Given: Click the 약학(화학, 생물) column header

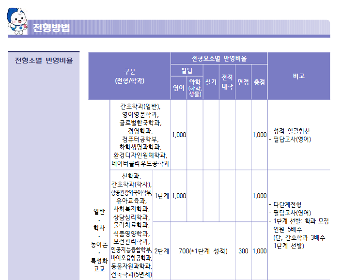Looking at the screenshot, I should [195, 88].
